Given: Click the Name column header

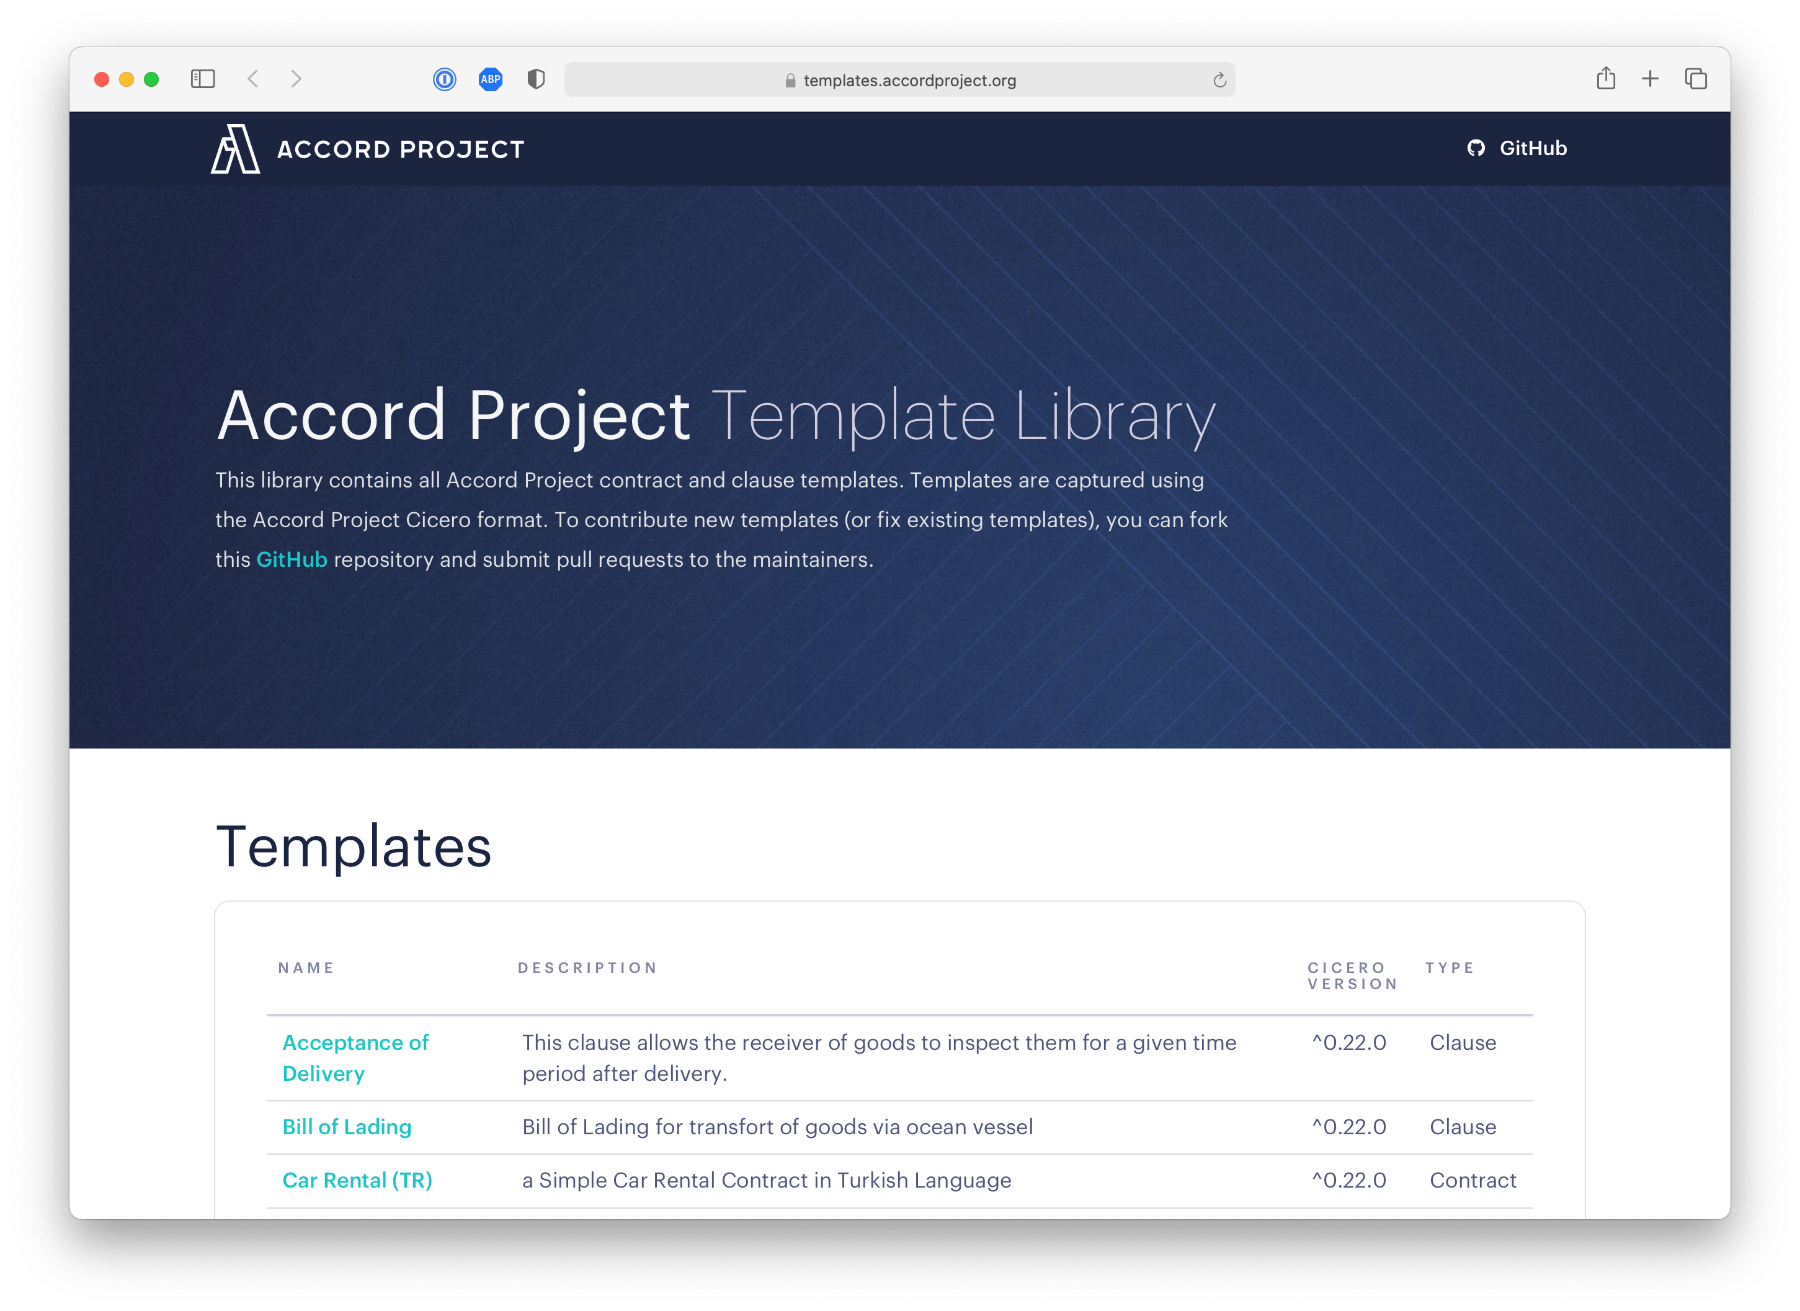Looking at the screenshot, I should 306,967.
